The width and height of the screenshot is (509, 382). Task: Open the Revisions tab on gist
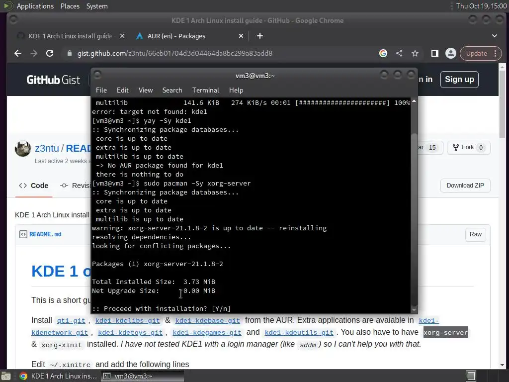click(x=76, y=186)
